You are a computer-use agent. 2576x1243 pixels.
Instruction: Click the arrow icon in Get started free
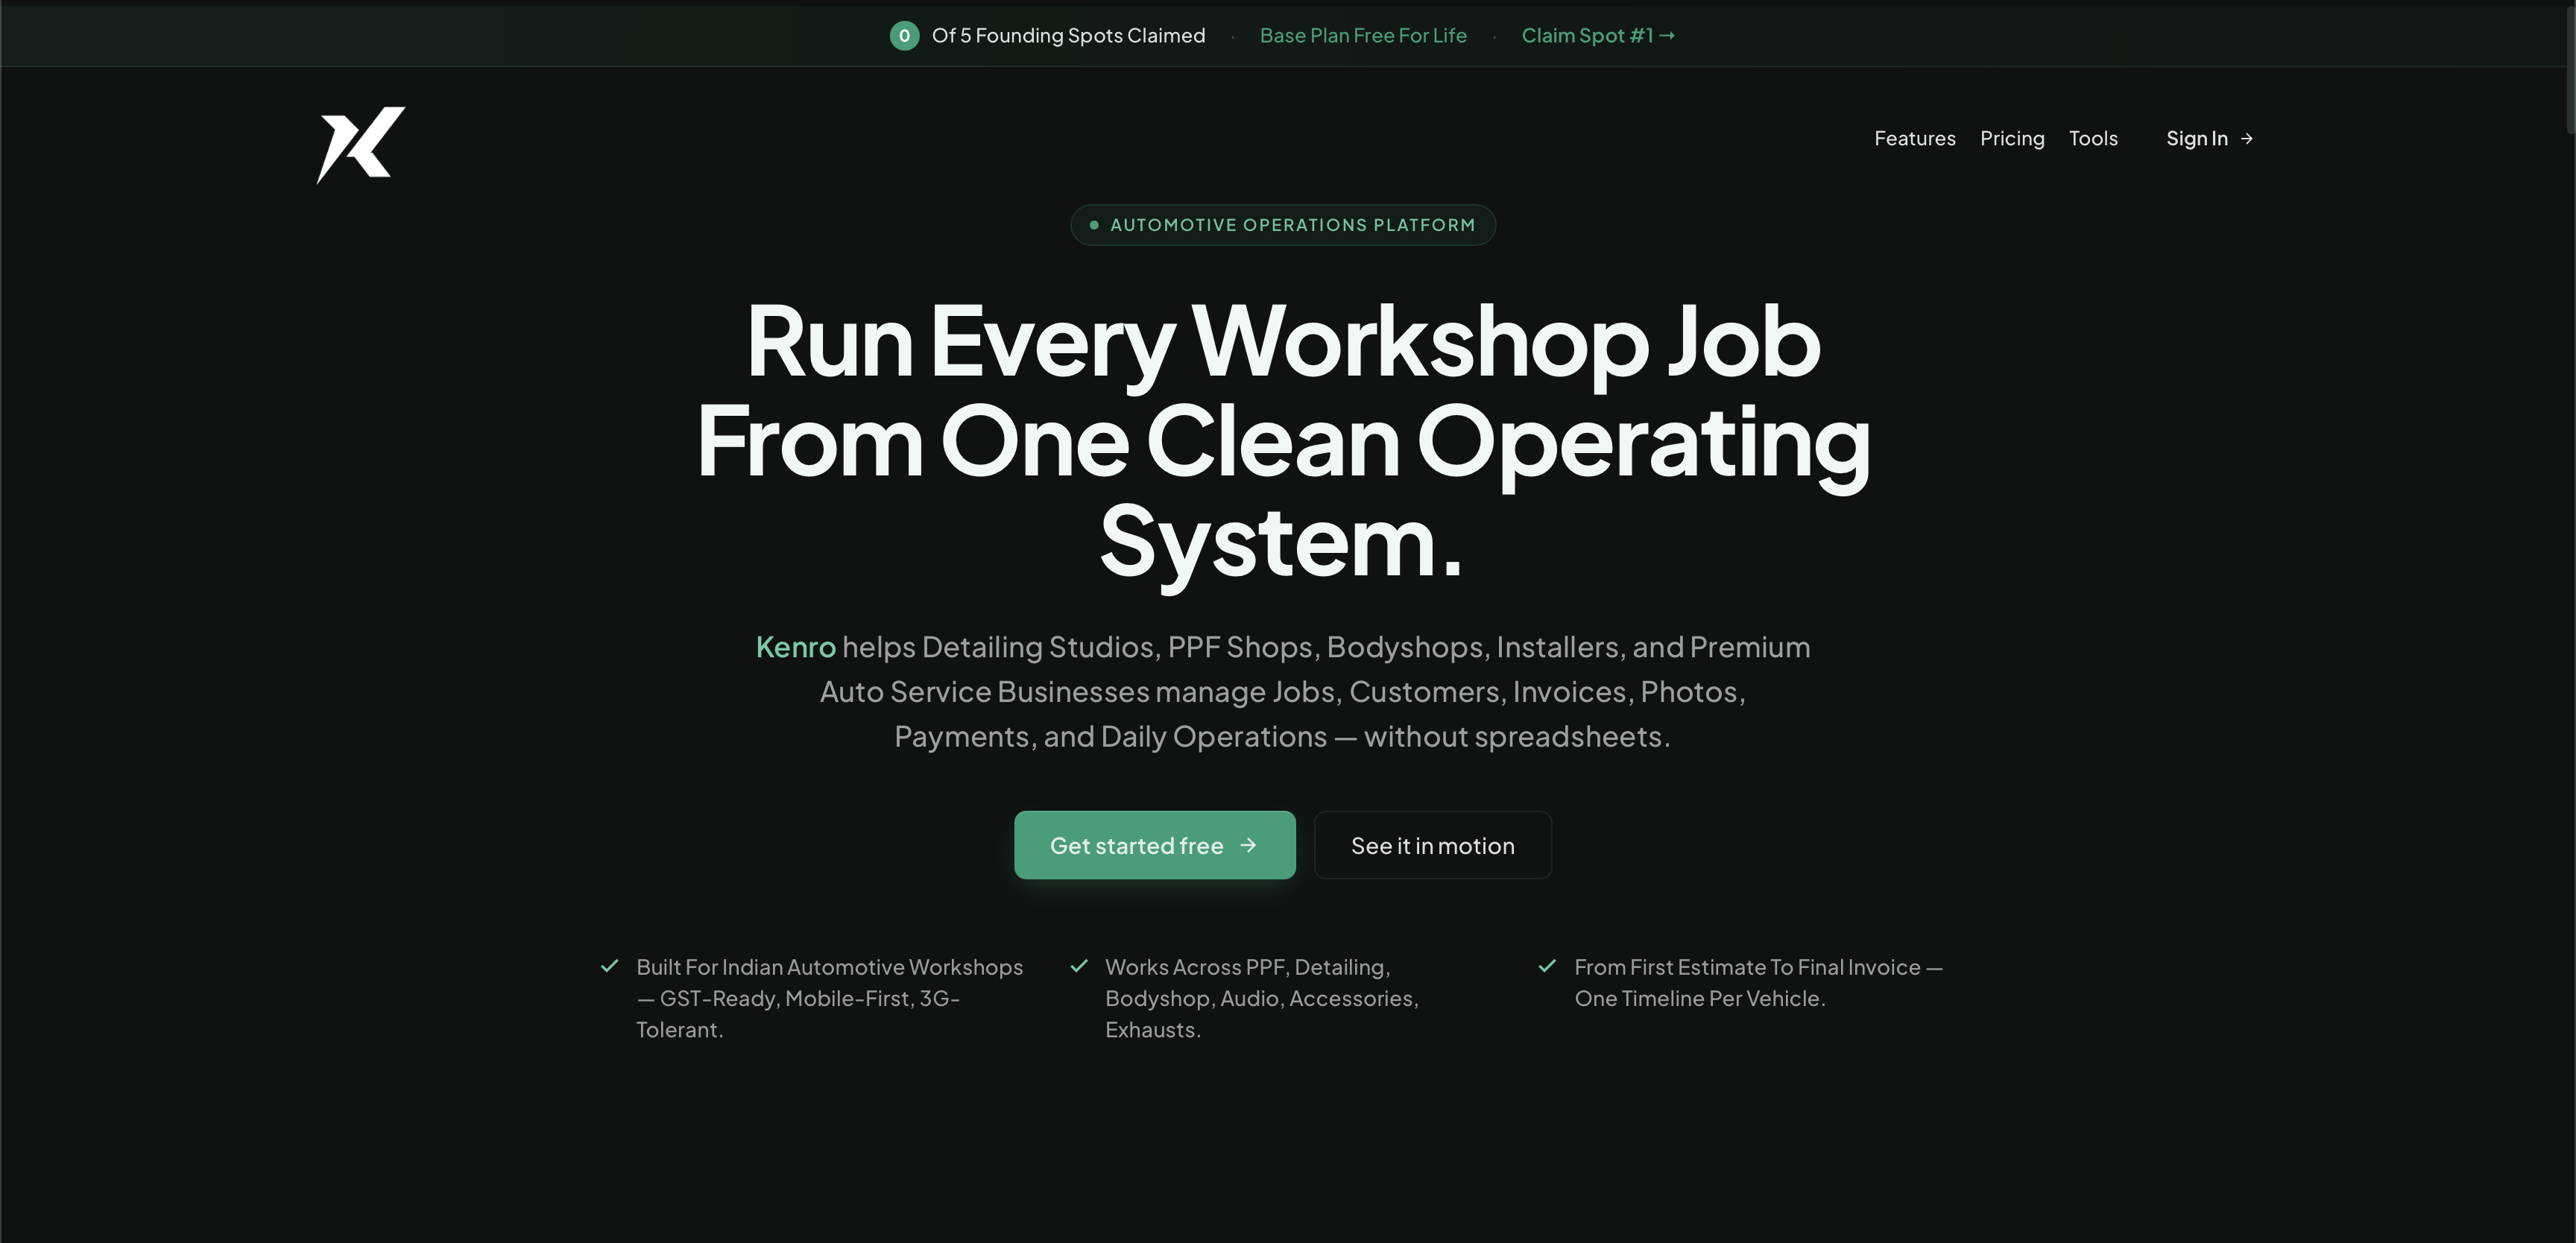coord(1248,845)
